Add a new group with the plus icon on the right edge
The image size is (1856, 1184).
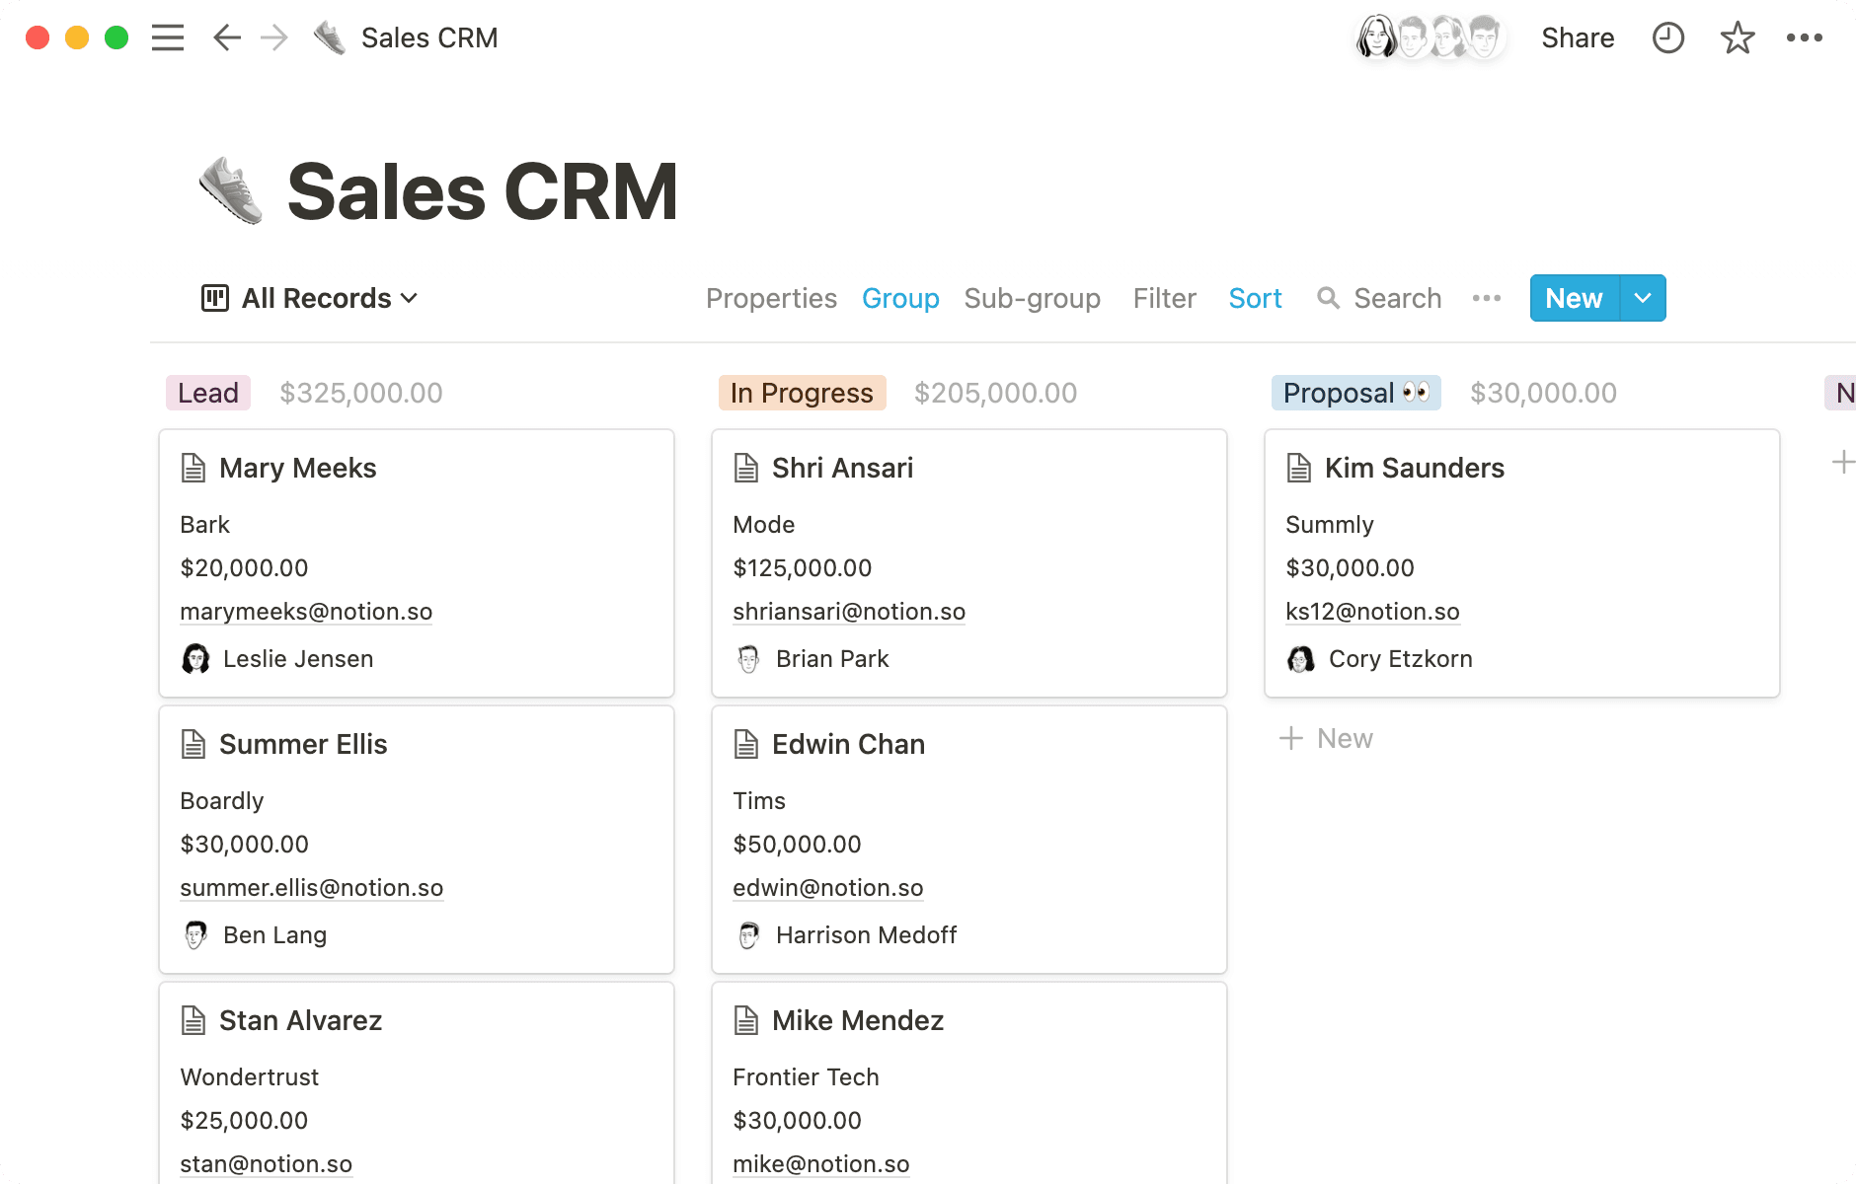coord(1844,460)
